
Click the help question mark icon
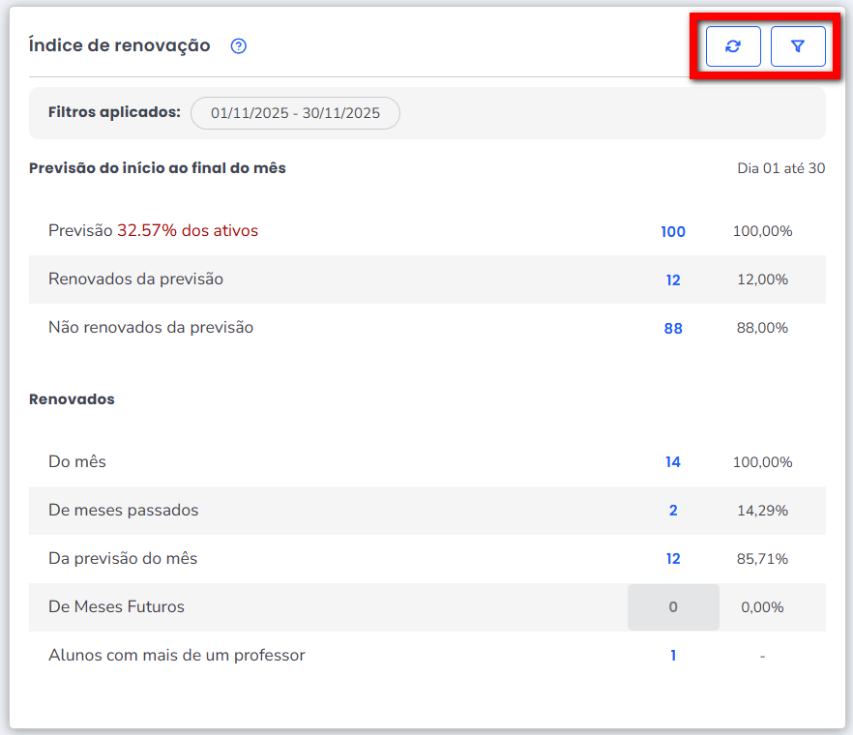point(239,45)
